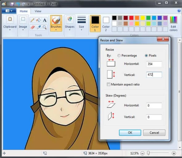Viewport: 182px width, 158px height.
Task: Select the Color picker eyedropper tool
Action: (x=39, y=27)
